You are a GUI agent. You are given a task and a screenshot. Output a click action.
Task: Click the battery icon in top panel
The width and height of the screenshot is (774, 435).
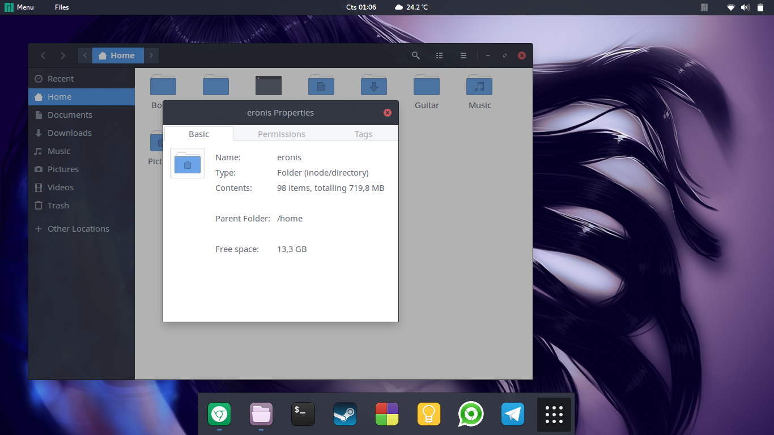click(x=761, y=7)
